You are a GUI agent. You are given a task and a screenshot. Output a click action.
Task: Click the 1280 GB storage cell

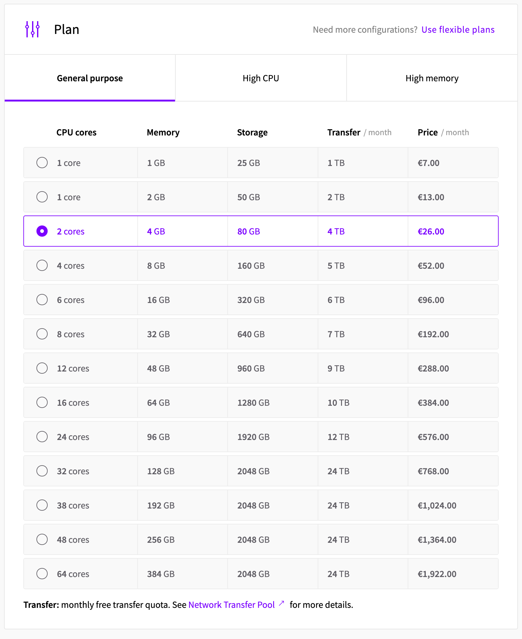(273, 402)
